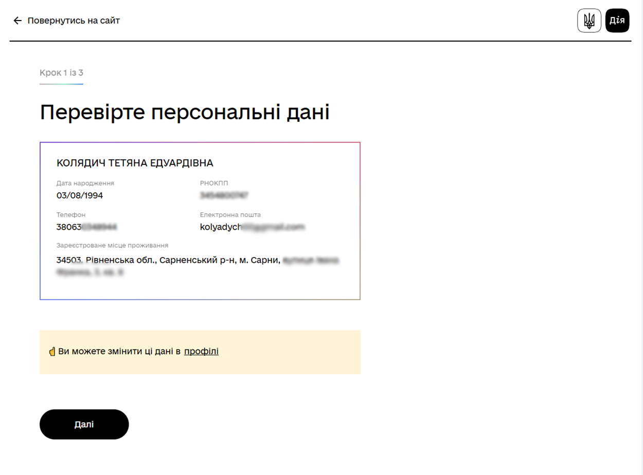
Task: Click the birth date 03/08/1994
Action: coord(80,195)
